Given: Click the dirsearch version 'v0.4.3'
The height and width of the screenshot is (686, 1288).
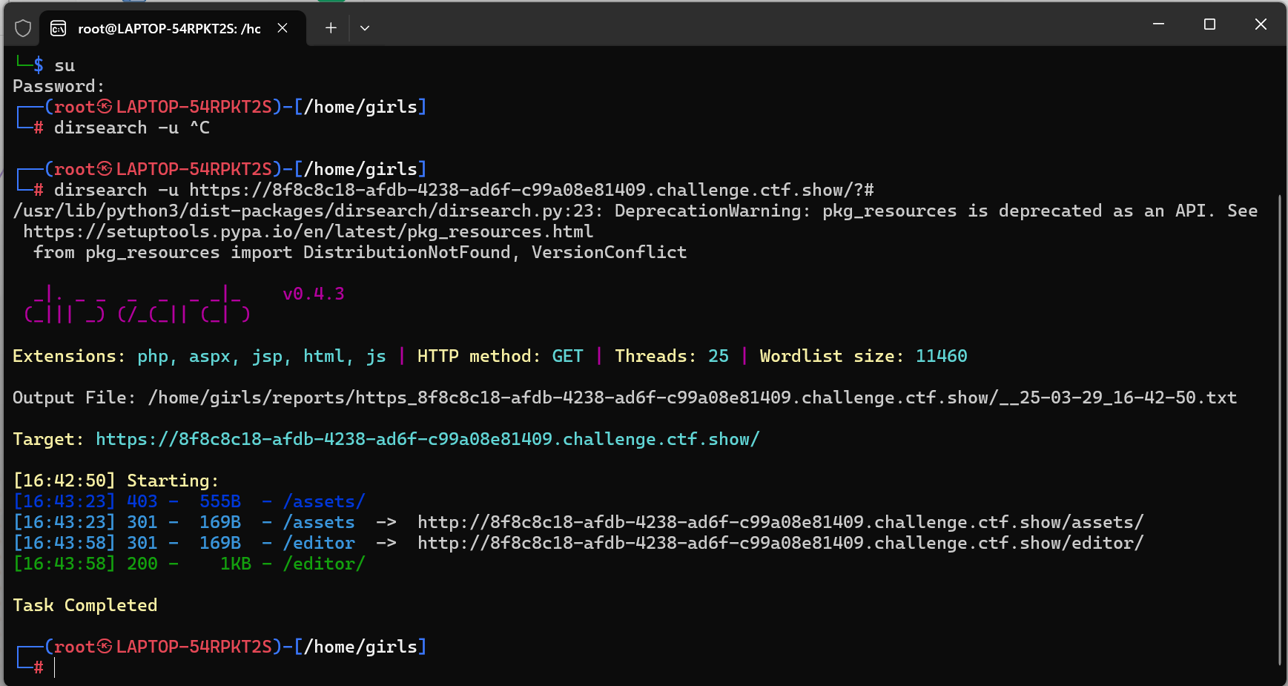Looking at the screenshot, I should click(314, 294).
